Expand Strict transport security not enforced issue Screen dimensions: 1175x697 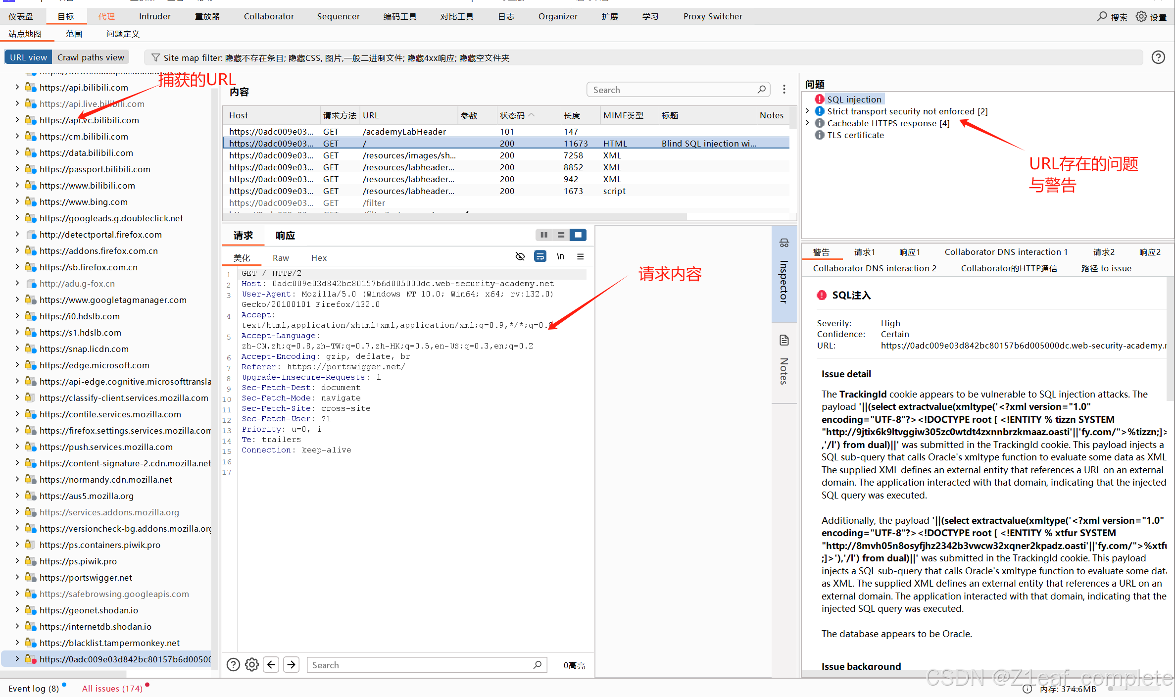coord(808,111)
